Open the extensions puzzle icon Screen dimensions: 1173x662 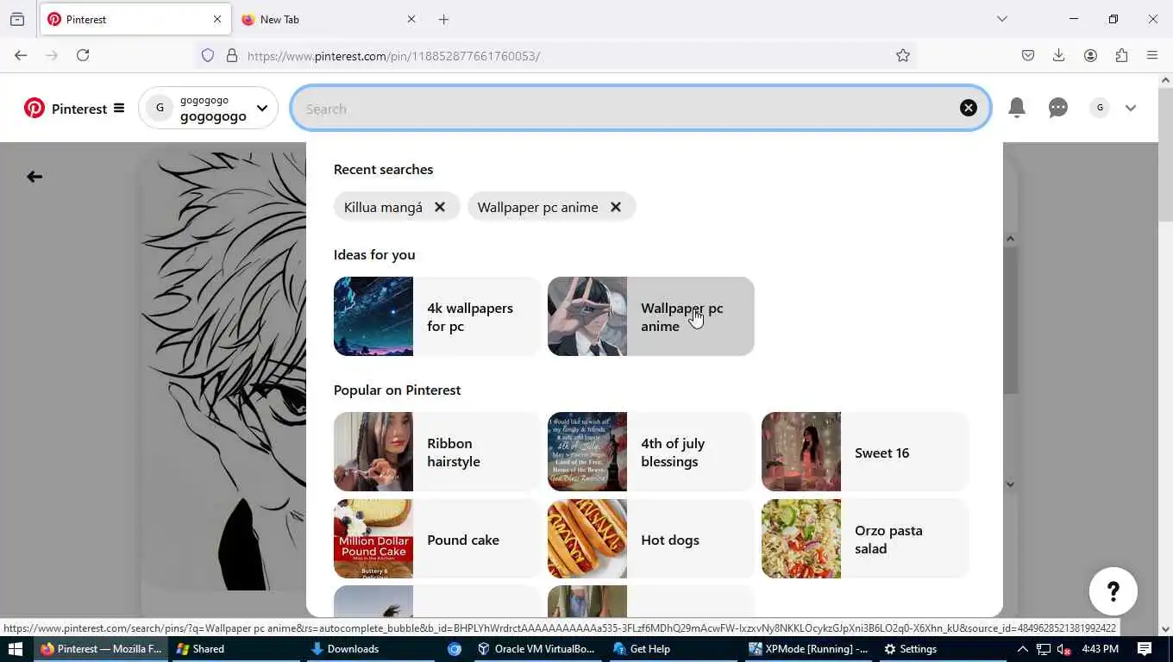coord(1121,55)
